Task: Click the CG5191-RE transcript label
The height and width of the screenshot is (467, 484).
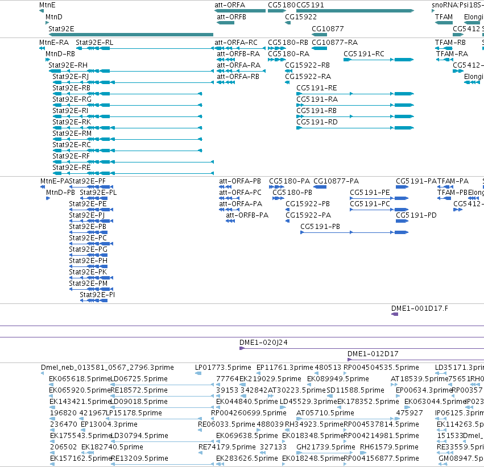Action: [x=317, y=88]
